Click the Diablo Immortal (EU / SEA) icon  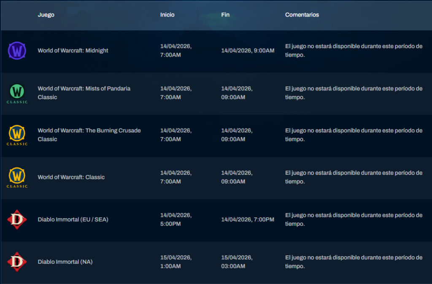pyautogui.click(x=17, y=219)
